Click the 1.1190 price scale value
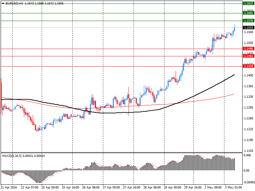Viewport: 255px width, 191px height. 249,140
